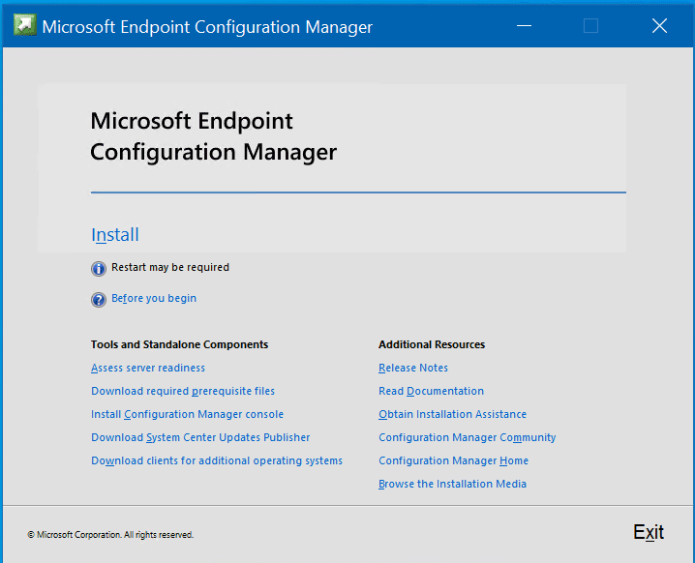Select Download required prerequisite files
This screenshot has width=695, height=563.
[183, 391]
